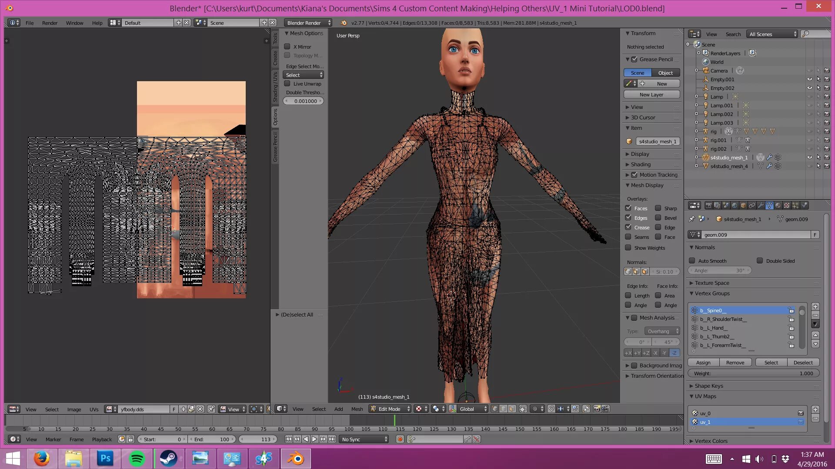Open the Render properties tab (camera icon)
Viewport: 835px width, 469px height.
click(709, 205)
